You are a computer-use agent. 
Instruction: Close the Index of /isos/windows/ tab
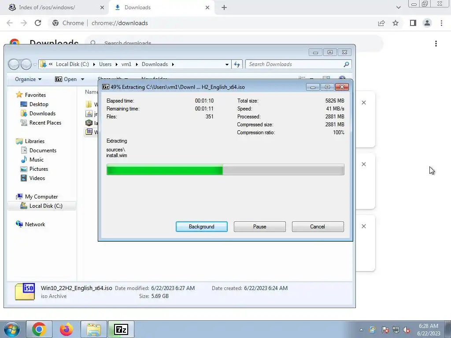[102, 7]
